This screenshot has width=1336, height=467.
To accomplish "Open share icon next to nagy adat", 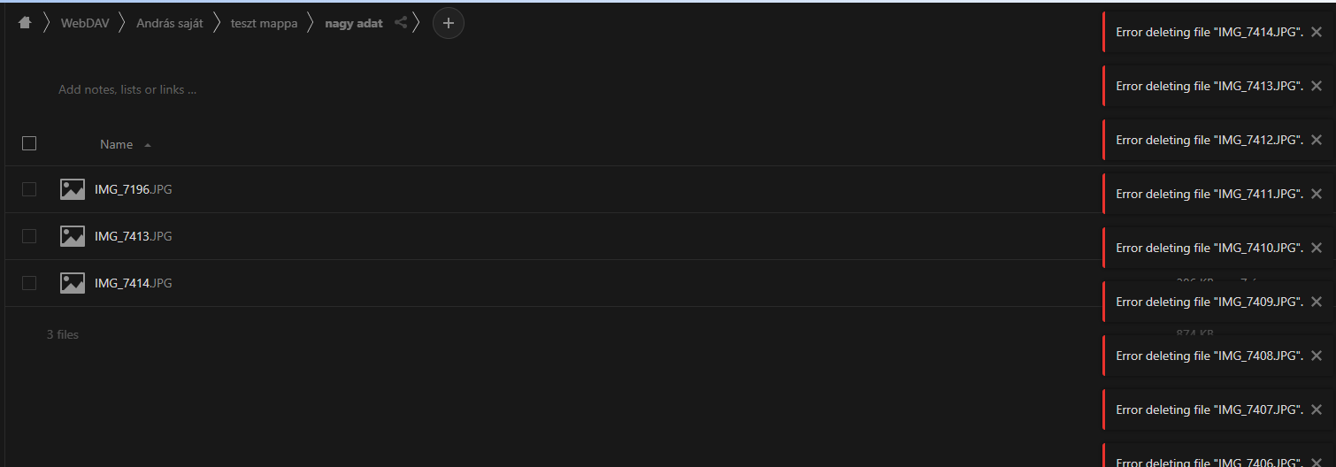I will click(x=401, y=24).
